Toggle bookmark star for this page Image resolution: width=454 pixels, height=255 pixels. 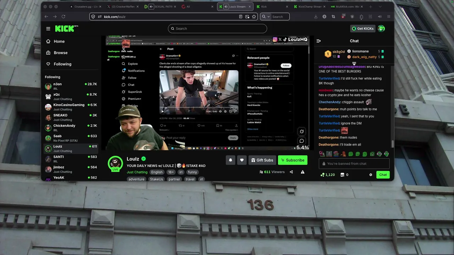(254, 17)
